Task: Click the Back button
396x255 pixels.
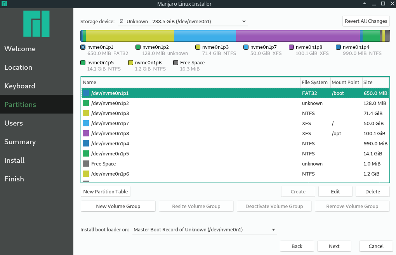Action: tap(297, 246)
